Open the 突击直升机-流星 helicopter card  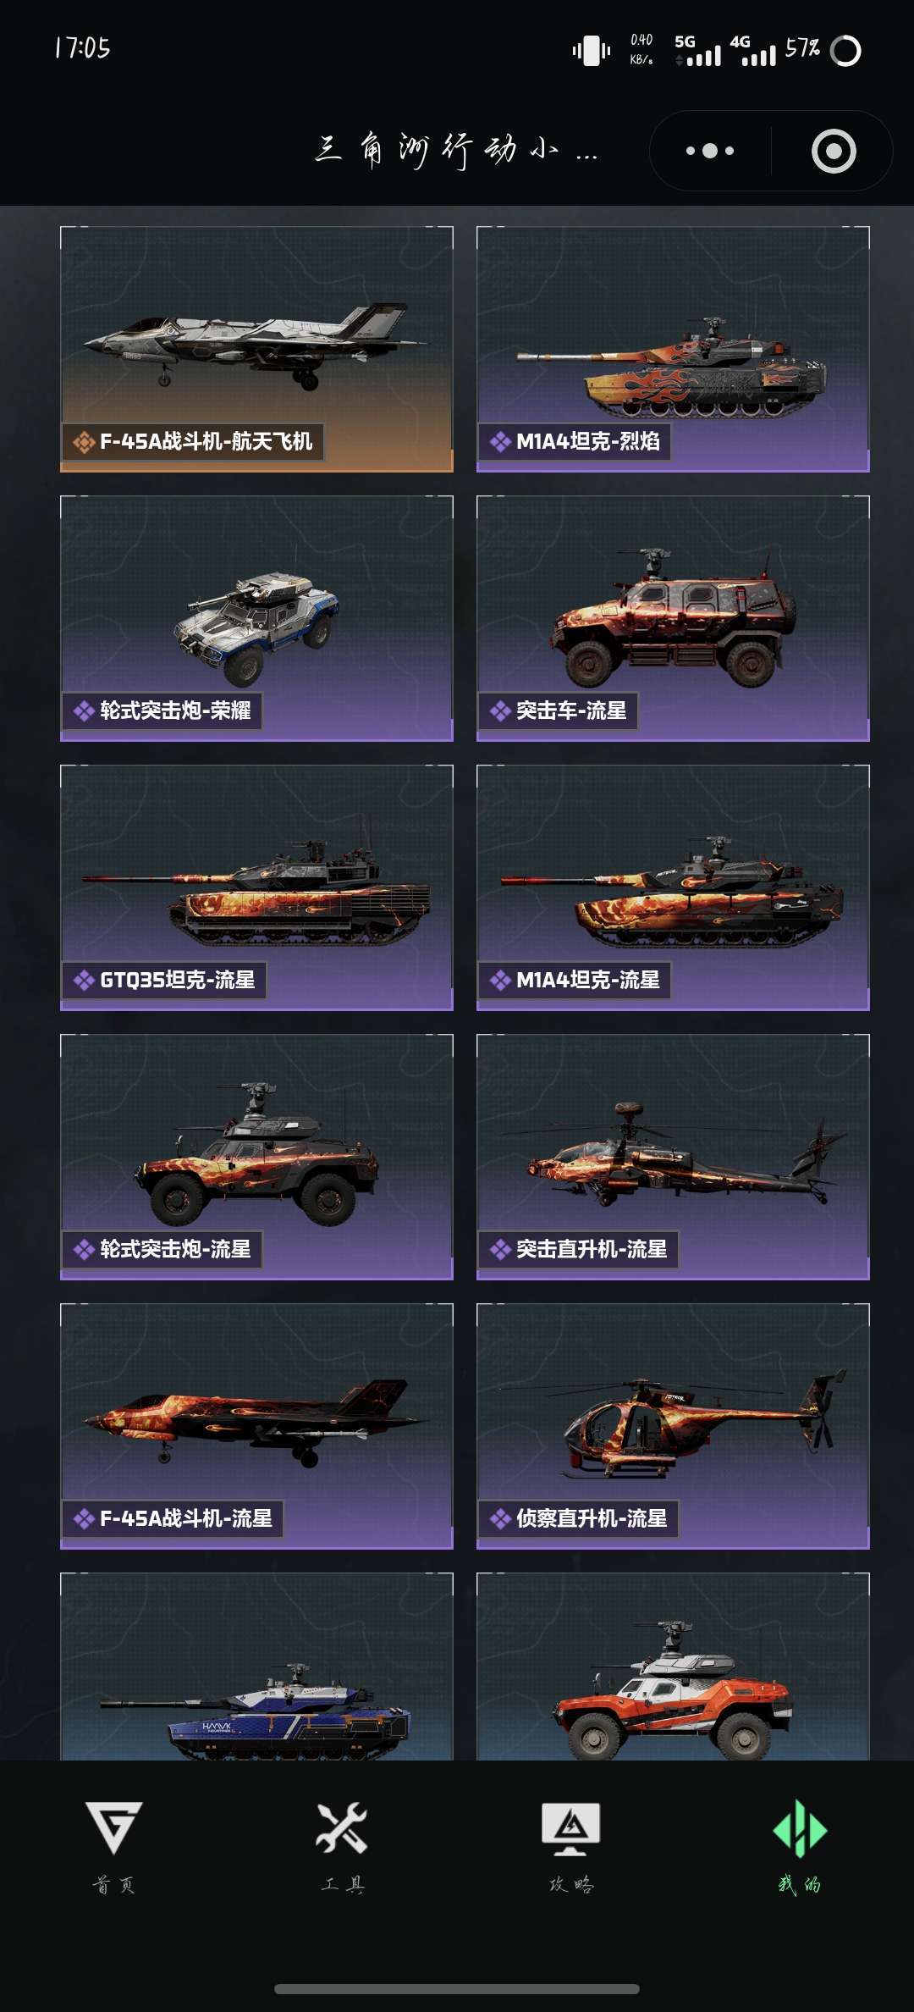pos(673,1157)
